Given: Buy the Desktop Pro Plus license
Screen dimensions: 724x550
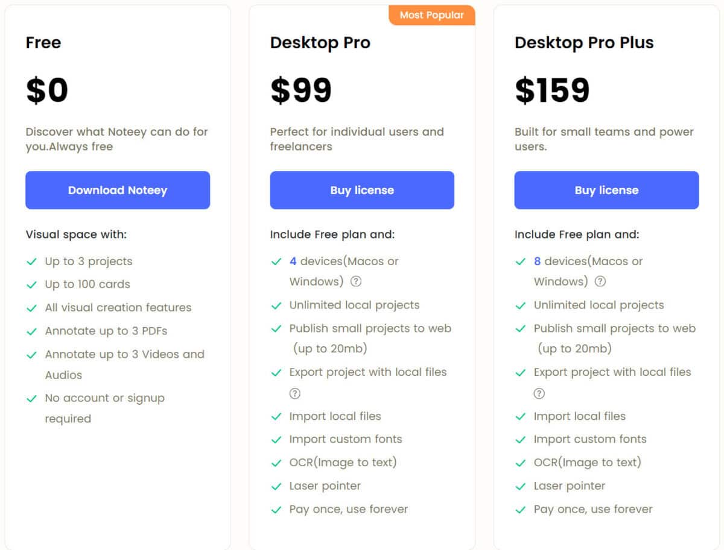Looking at the screenshot, I should pyautogui.click(x=606, y=190).
